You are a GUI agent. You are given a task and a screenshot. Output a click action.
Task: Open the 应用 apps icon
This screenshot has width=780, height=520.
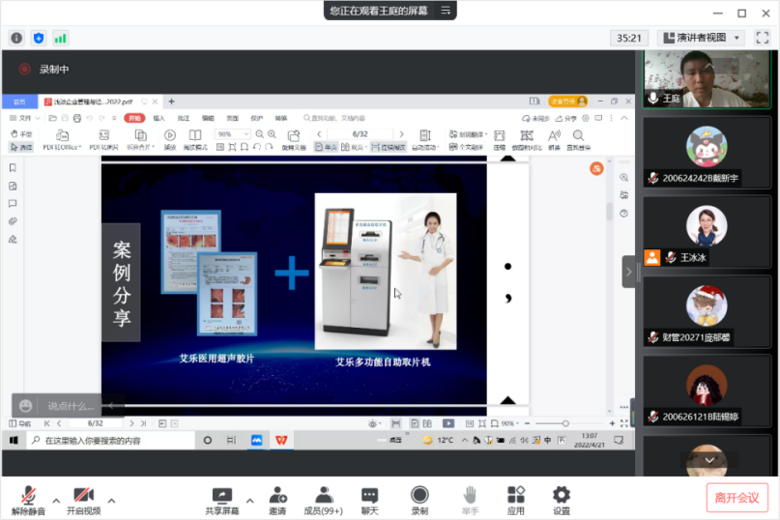click(515, 500)
